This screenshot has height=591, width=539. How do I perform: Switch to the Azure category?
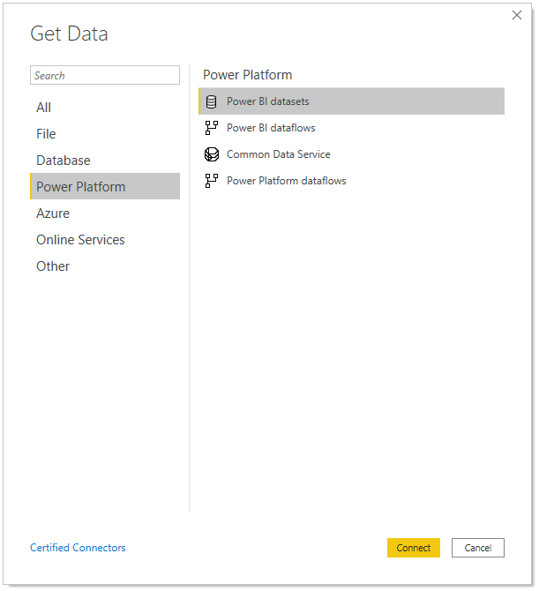[105, 213]
